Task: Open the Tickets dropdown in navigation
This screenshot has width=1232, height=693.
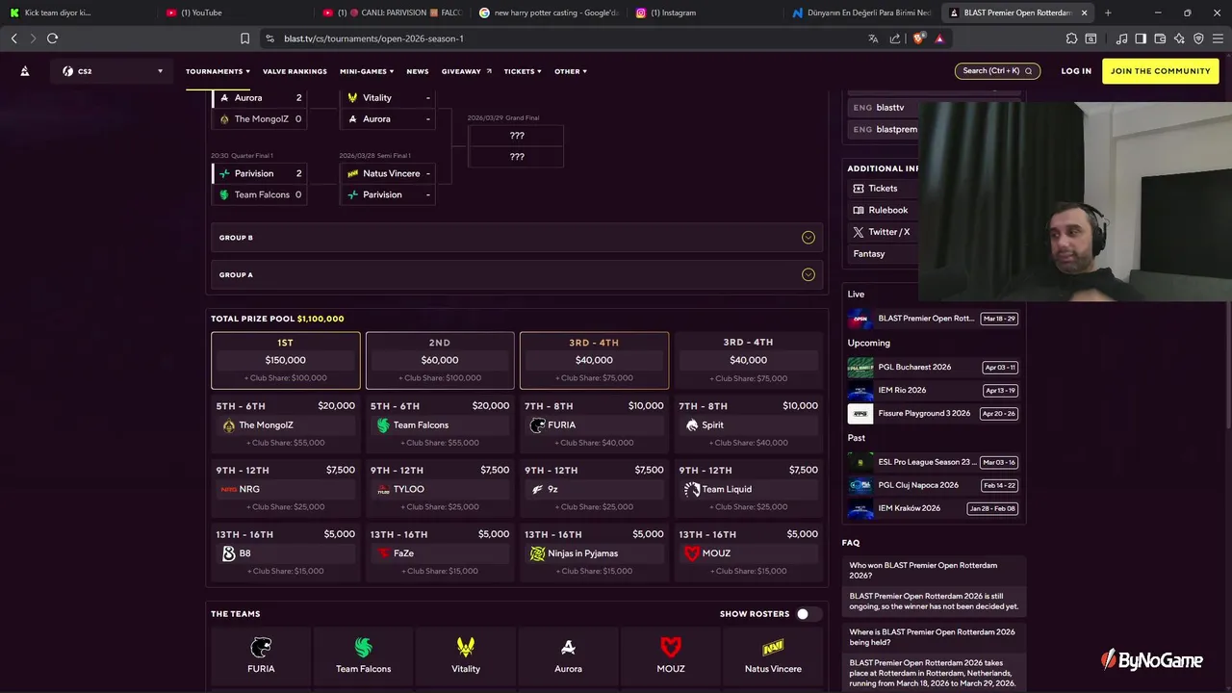Action: [523, 71]
